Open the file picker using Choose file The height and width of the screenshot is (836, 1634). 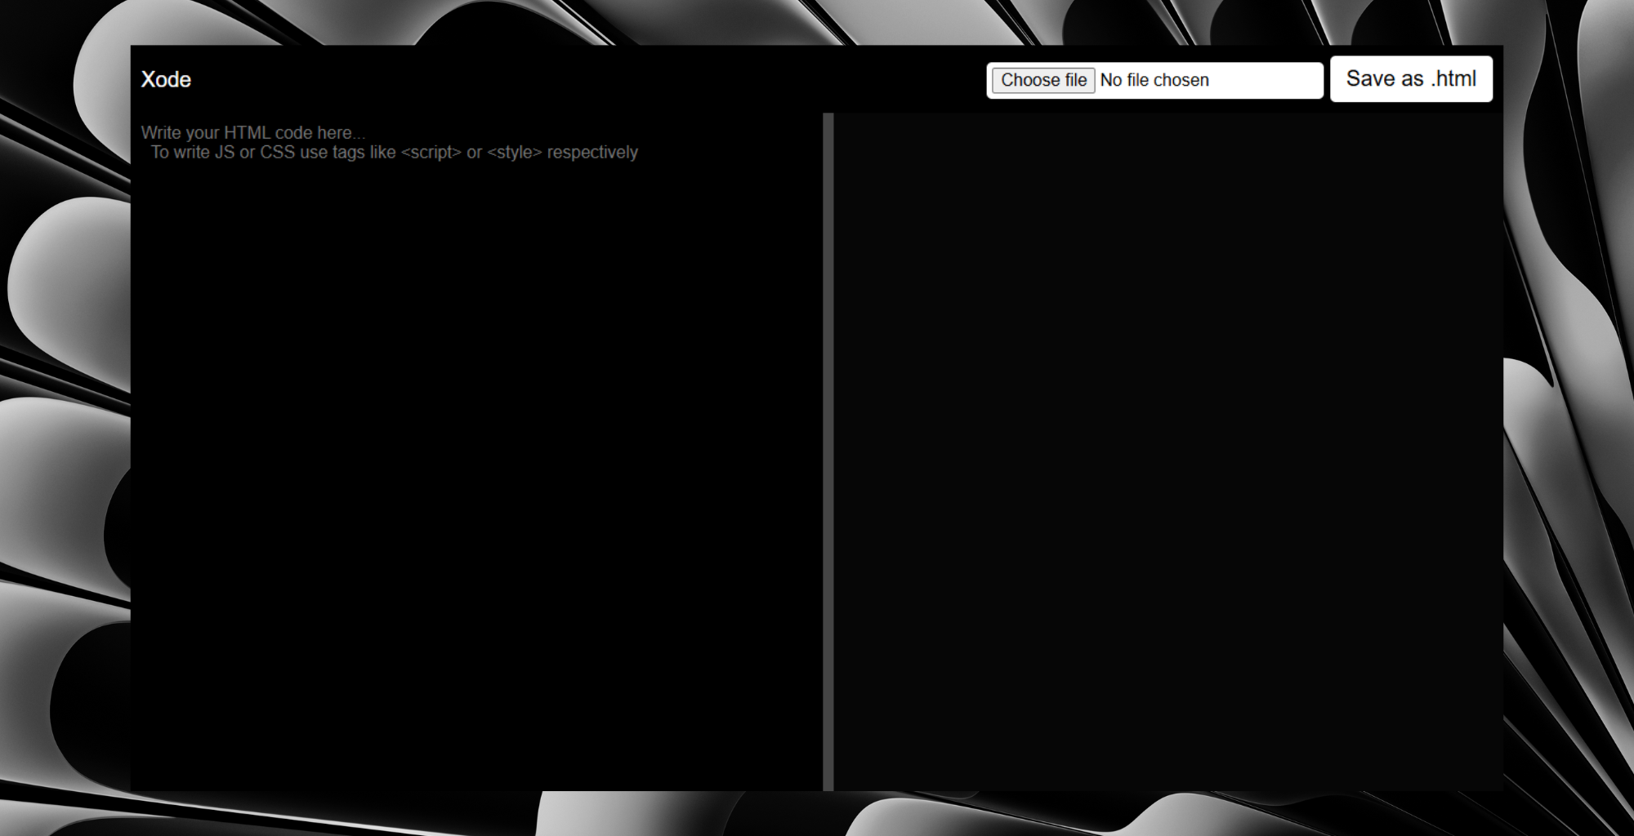click(1042, 79)
